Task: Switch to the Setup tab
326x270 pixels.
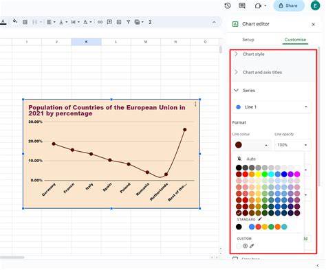Action: pos(248,40)
